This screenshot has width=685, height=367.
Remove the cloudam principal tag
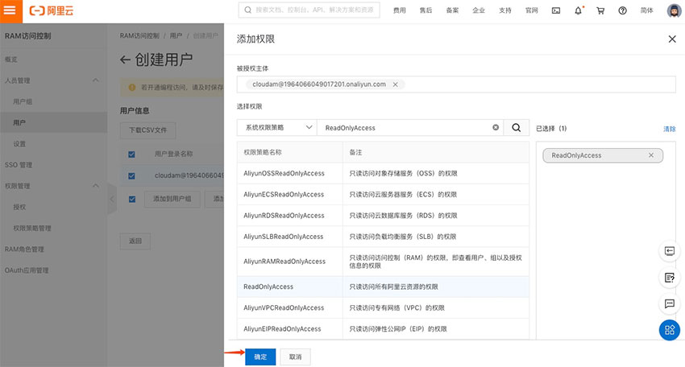396,85
